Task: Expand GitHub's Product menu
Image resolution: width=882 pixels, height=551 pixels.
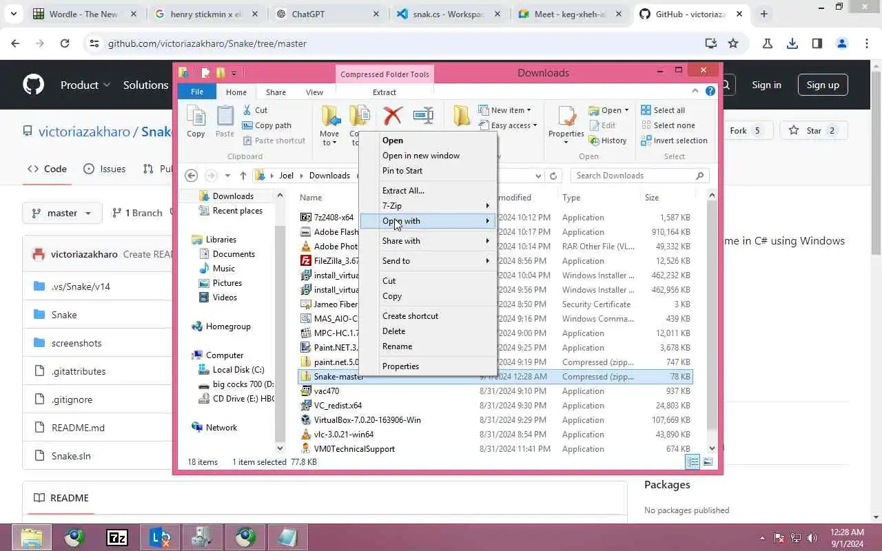Action: tap(85, 85)
